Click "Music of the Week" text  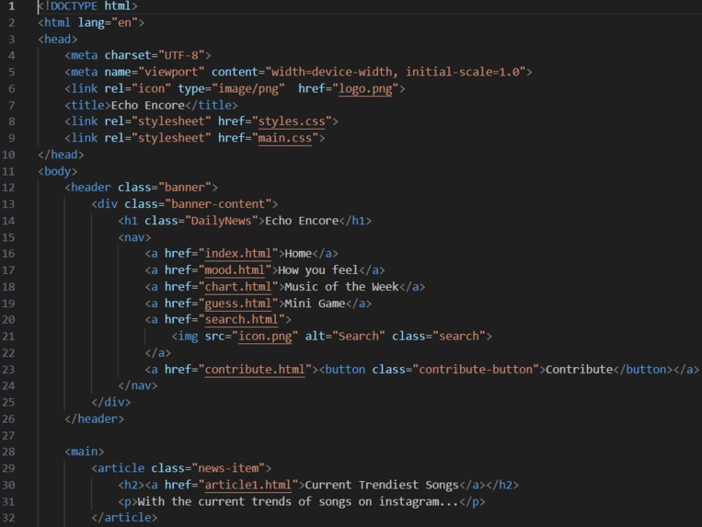coord(341,287)
